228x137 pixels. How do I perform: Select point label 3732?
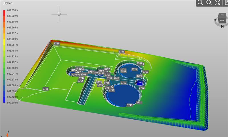pyautogui.click(x=142, y=88)
